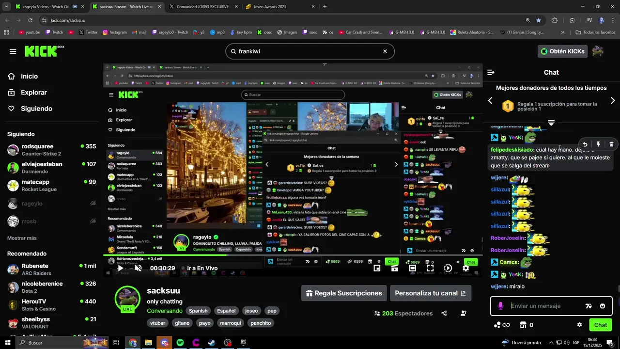Click the sacksuu LIVE avatar
Viewport: 620px width, 349px height.
tap(127, 299)
